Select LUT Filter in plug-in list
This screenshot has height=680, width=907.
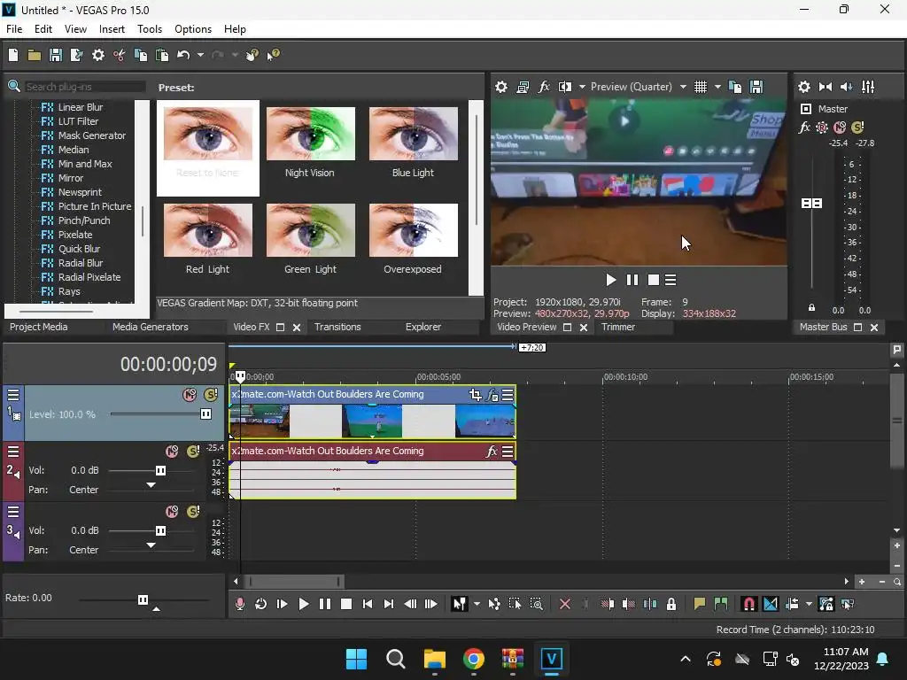[78, 121]
